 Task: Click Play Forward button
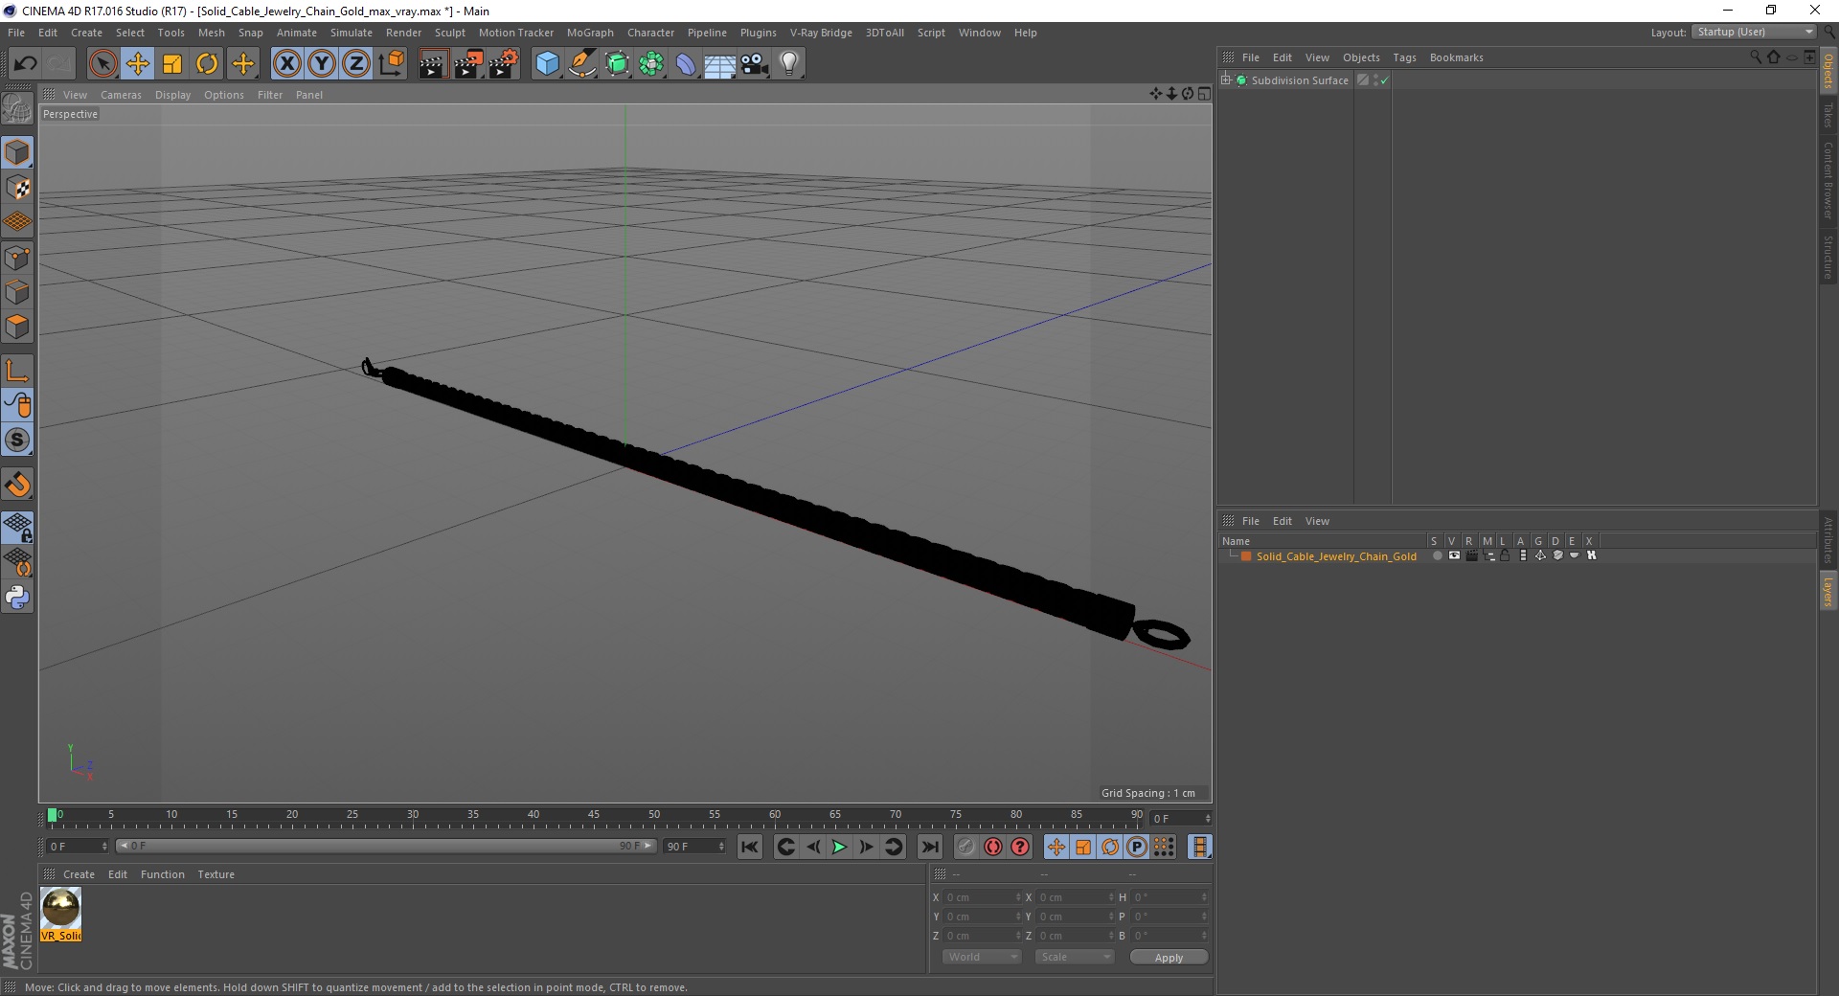839,847
